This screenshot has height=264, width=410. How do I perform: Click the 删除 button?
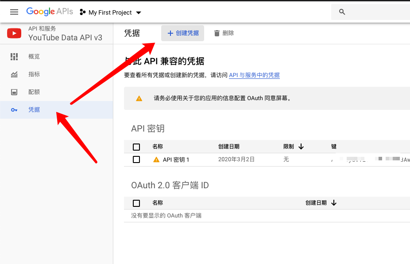224,33
